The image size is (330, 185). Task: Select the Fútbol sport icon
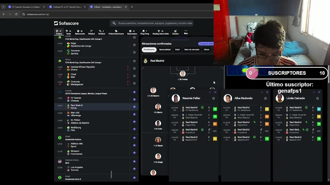[x=59, y=32]
